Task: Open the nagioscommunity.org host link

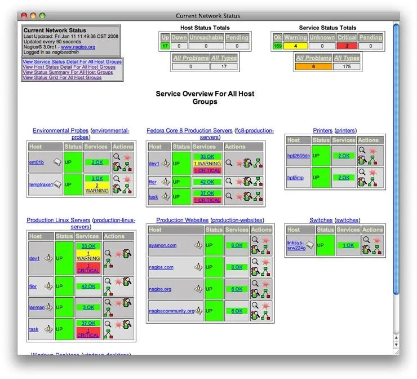Action: click(x=171, y=311)
